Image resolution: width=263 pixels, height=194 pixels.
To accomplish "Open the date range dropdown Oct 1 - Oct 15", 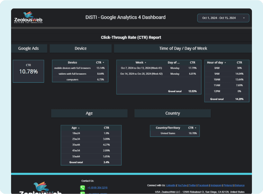I will (x=223, y=18).
